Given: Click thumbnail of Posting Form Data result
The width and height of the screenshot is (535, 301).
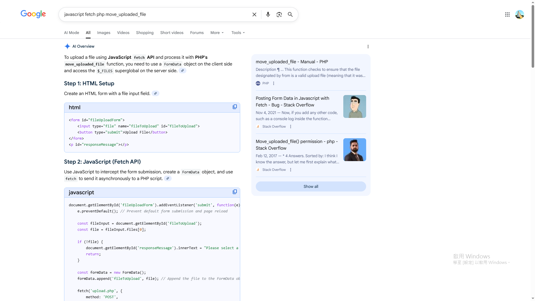Looking at the screenshot, I should coord(354,106).
